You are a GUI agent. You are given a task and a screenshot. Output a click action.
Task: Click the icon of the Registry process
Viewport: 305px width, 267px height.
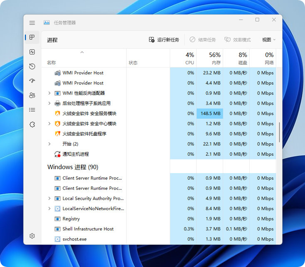(57, 219)
